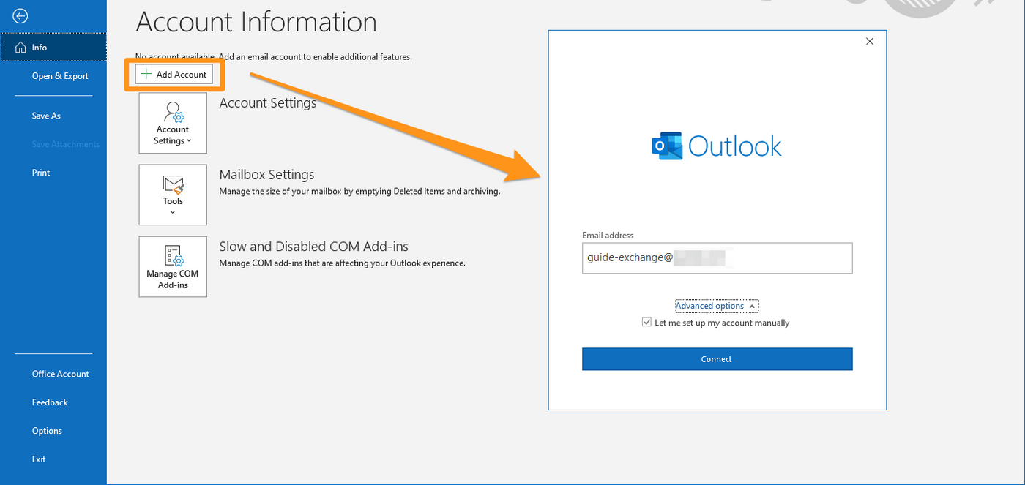Click the Outlook logo in the dialog
The width and height of the screenshot is (1025, 485).
tap(667, 146)
